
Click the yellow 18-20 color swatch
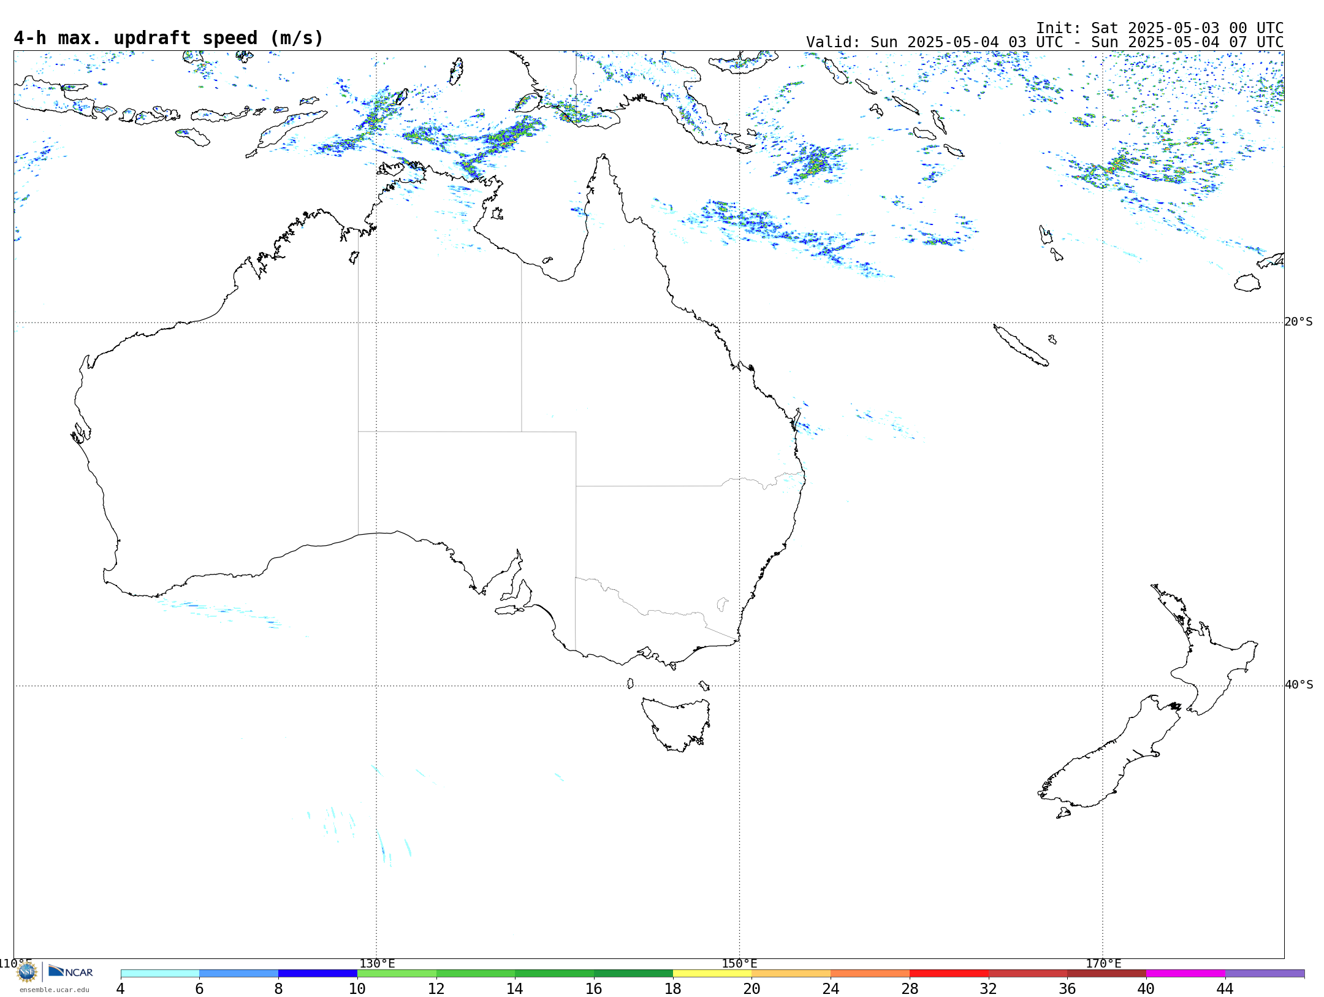pyautogui.click(x=712, y=973)
